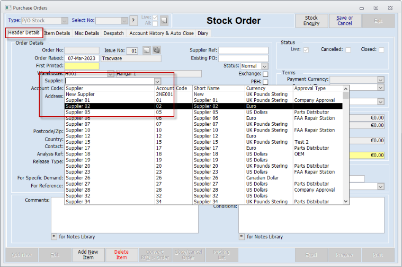402x267 pixels.
Task: Click the Stock Enquiry button
Action: click(311, 21)
